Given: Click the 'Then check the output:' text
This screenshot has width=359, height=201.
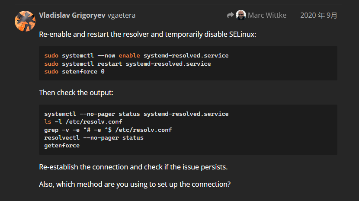Looking at the screenshot, I should [x=76, y=93].
